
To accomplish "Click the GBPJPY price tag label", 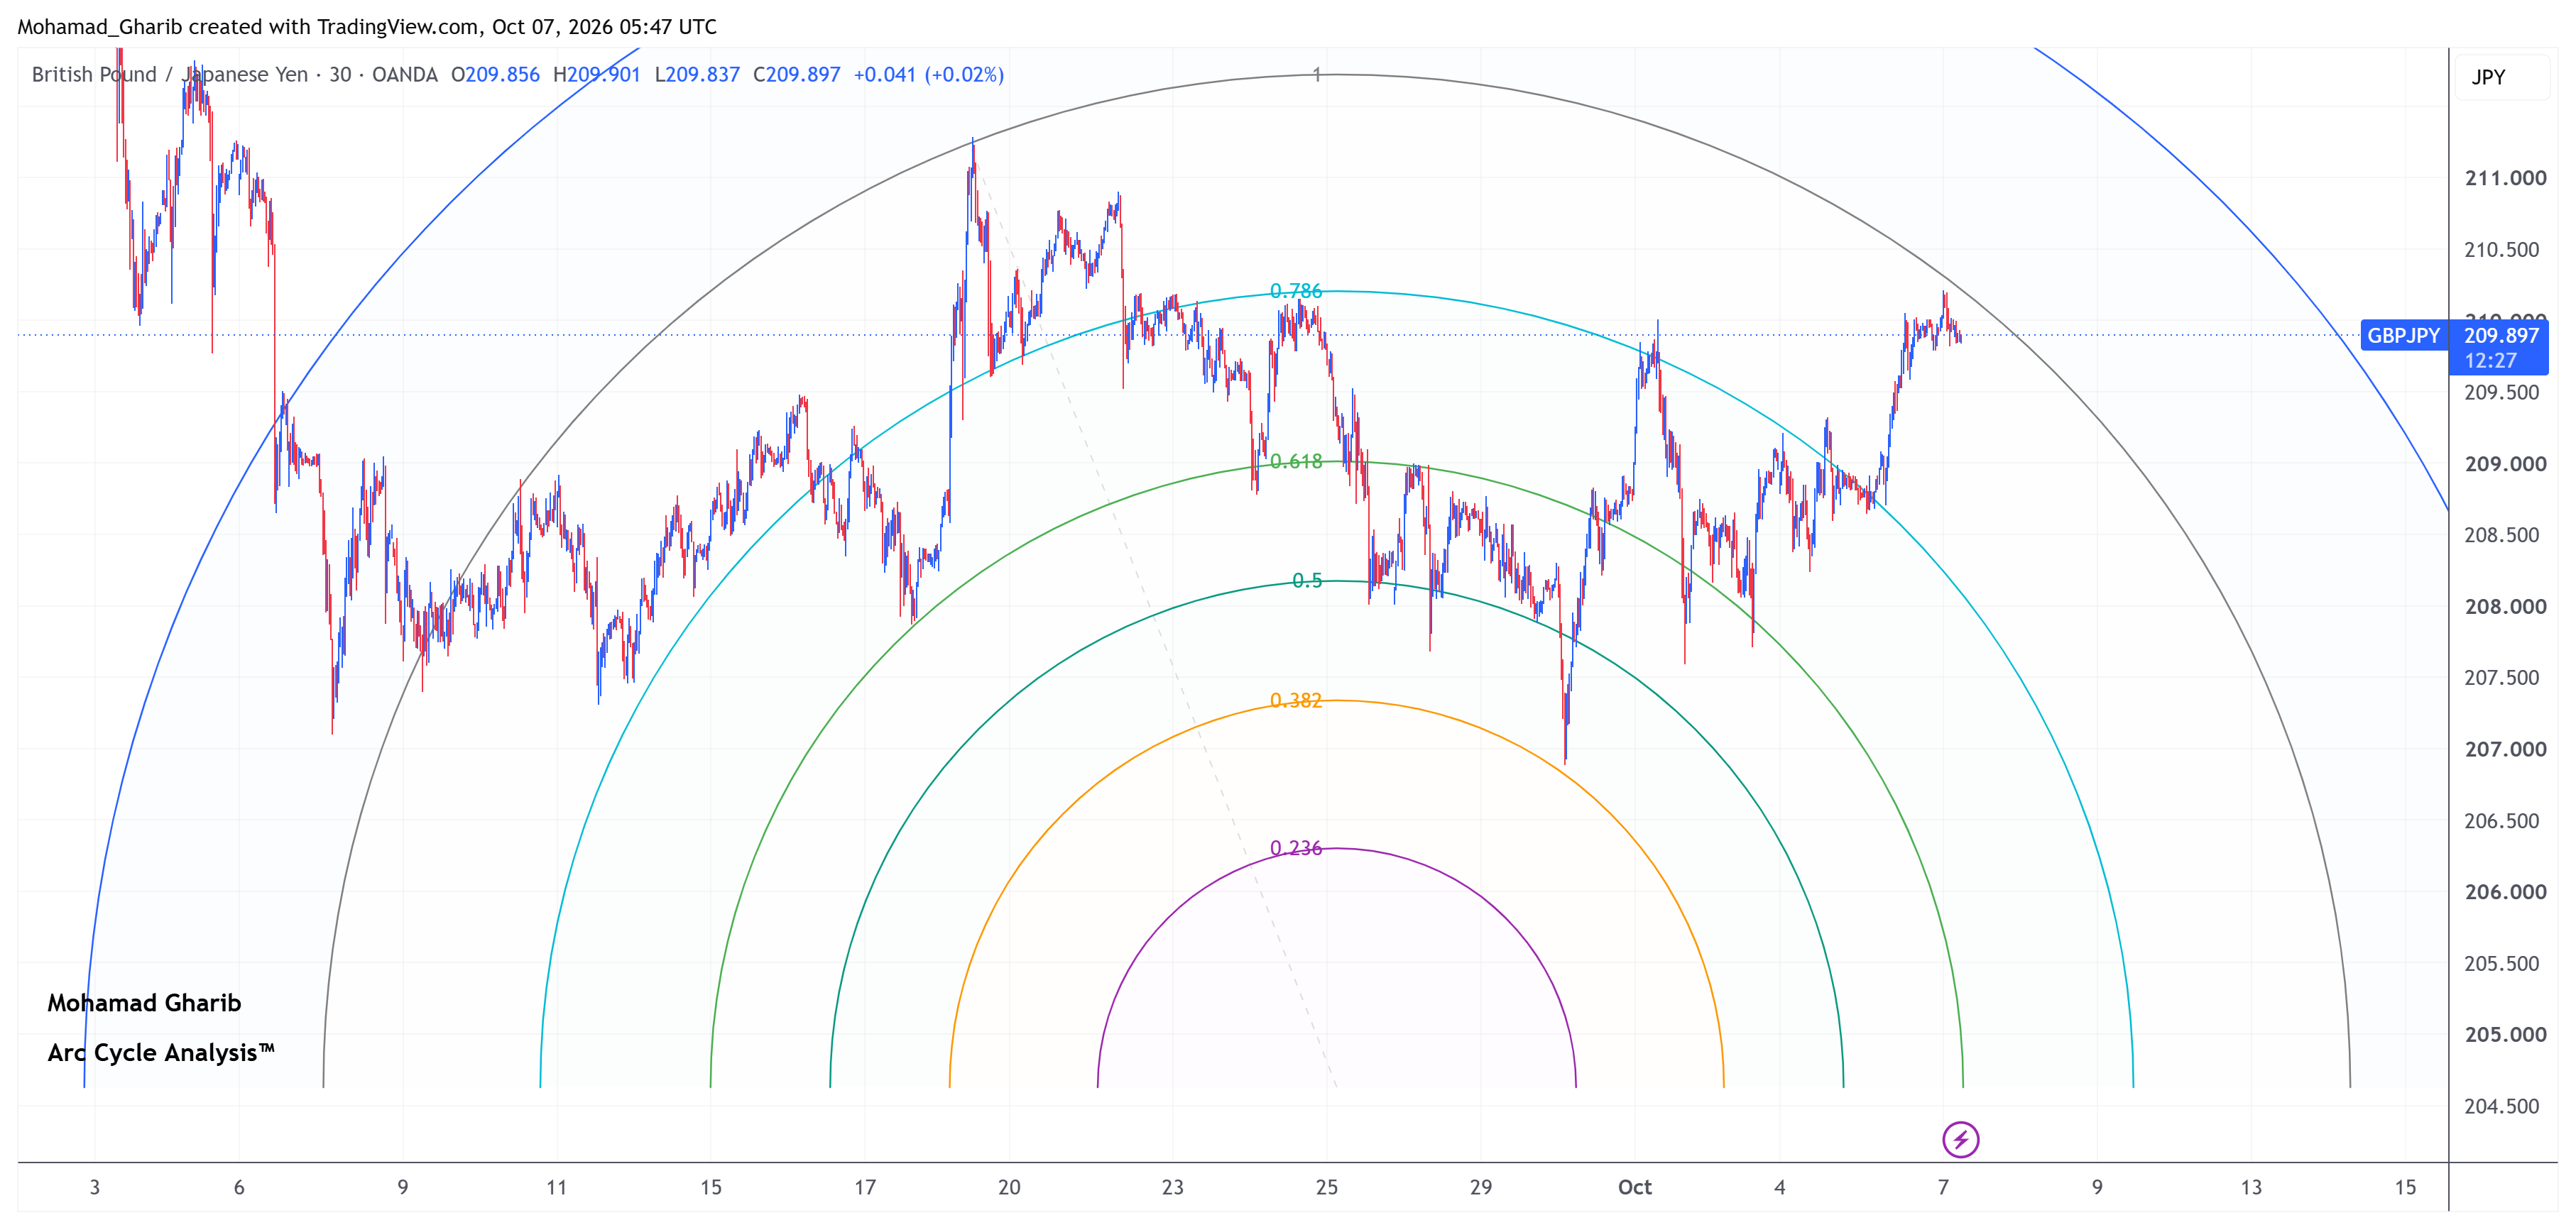I will [2403, 336].
